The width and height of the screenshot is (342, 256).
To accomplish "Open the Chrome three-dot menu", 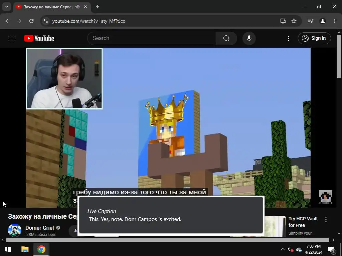I will [x=335, y=21].
